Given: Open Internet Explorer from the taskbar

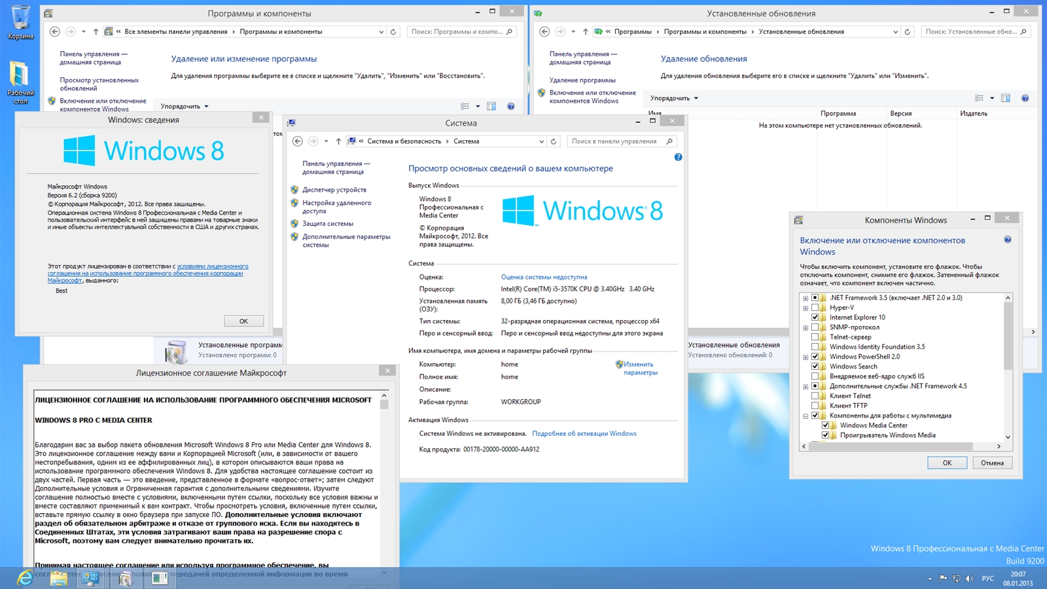Looking at the screenshot, I should click(x=25, y=577).
